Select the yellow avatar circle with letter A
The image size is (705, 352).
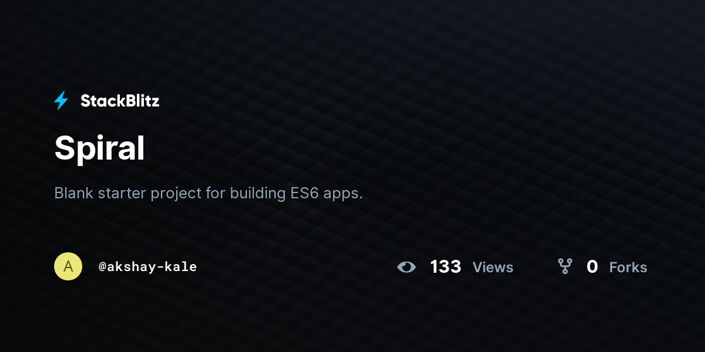pos(68,266)
